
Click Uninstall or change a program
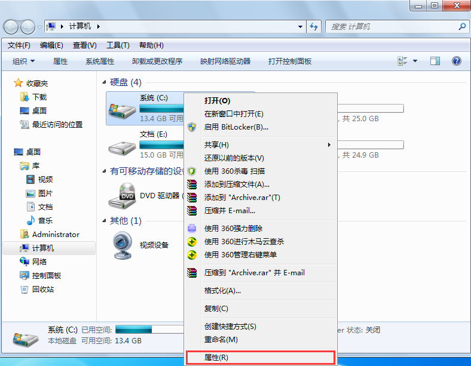157,61
